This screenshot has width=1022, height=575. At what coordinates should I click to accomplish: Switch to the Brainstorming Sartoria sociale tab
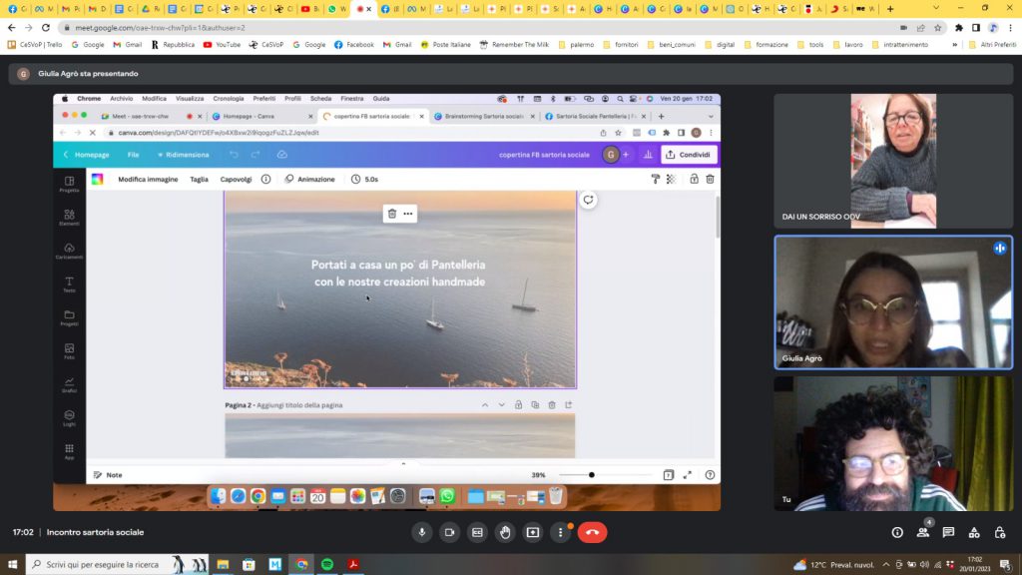coord(484,116)
